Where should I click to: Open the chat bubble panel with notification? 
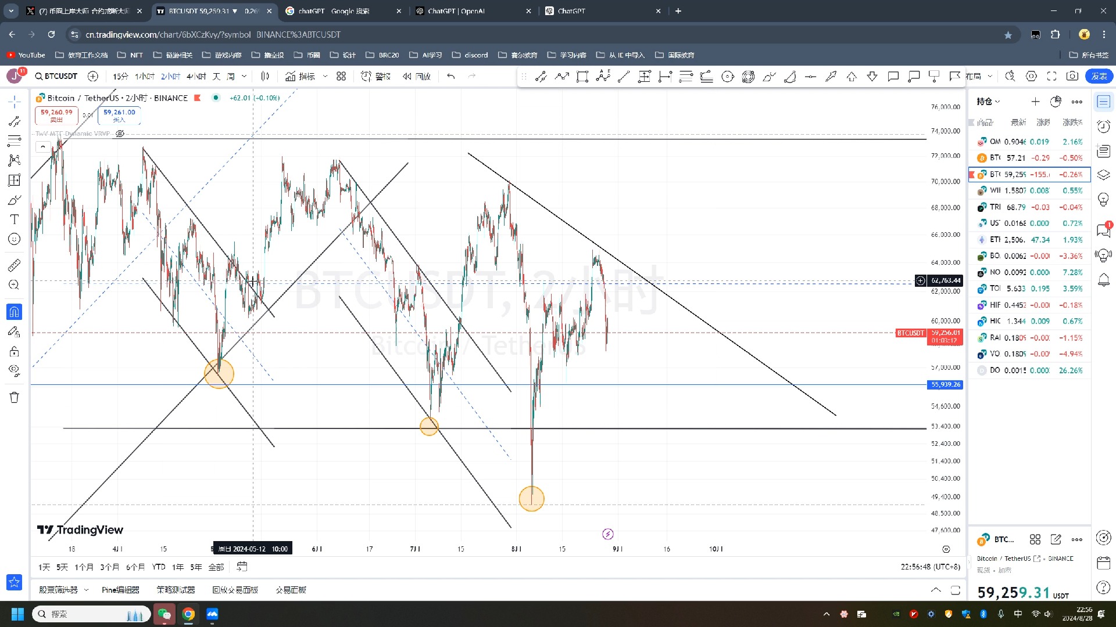click(1103, 230)
